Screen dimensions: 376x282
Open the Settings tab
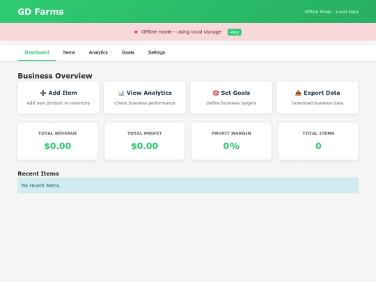tap(157, 52)
